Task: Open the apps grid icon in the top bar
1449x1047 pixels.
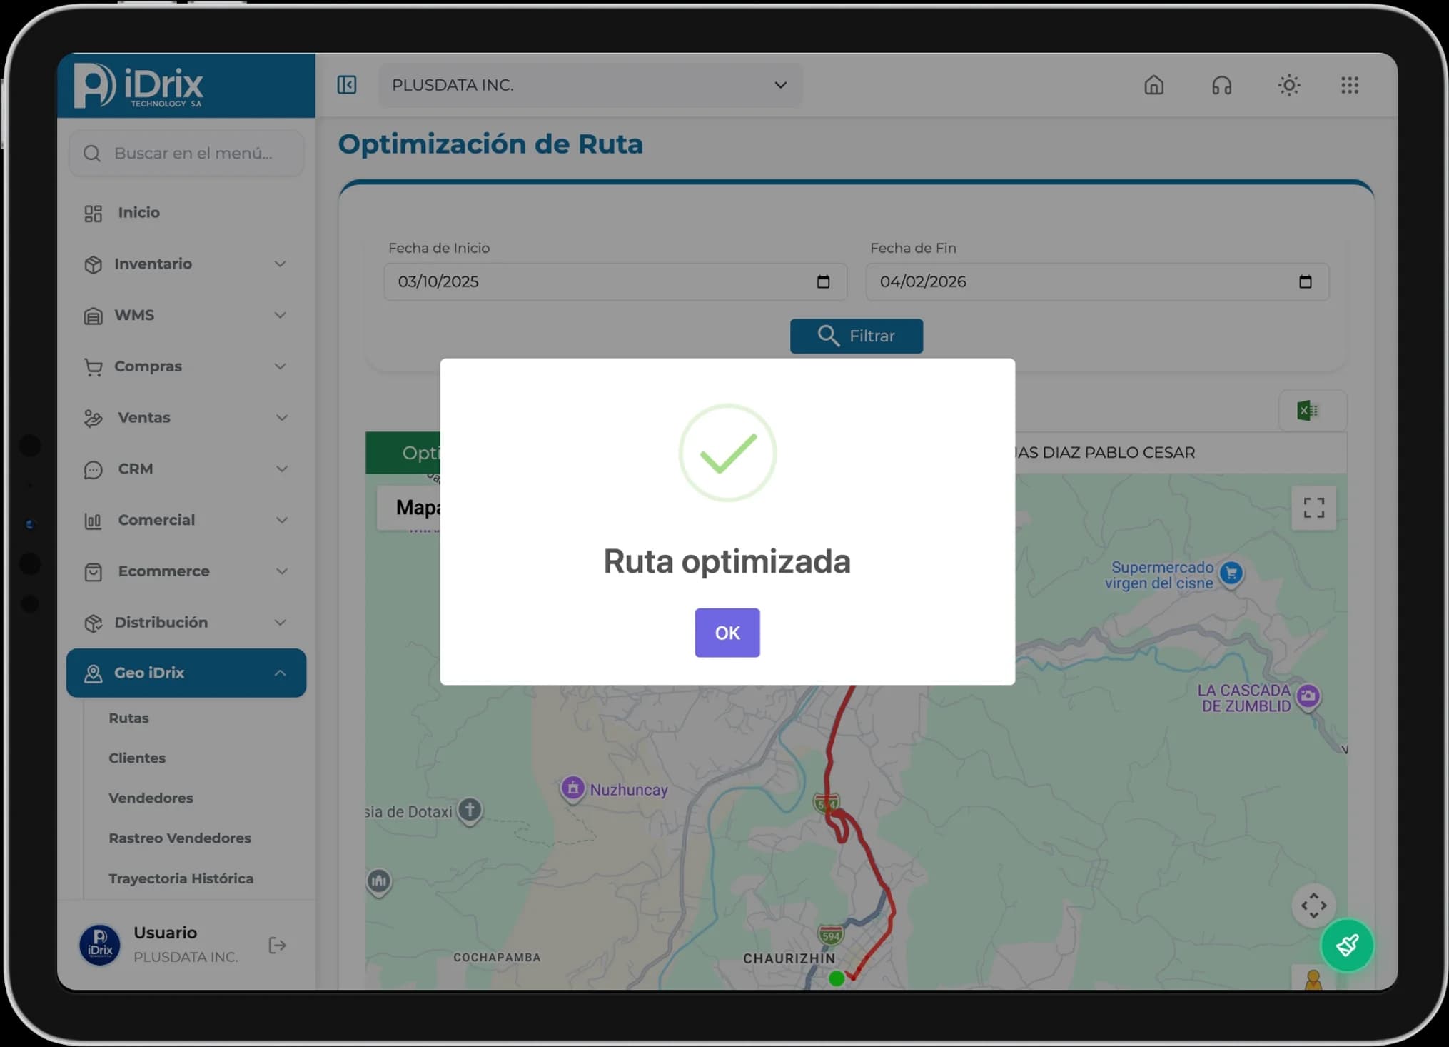Action: 1350,85
